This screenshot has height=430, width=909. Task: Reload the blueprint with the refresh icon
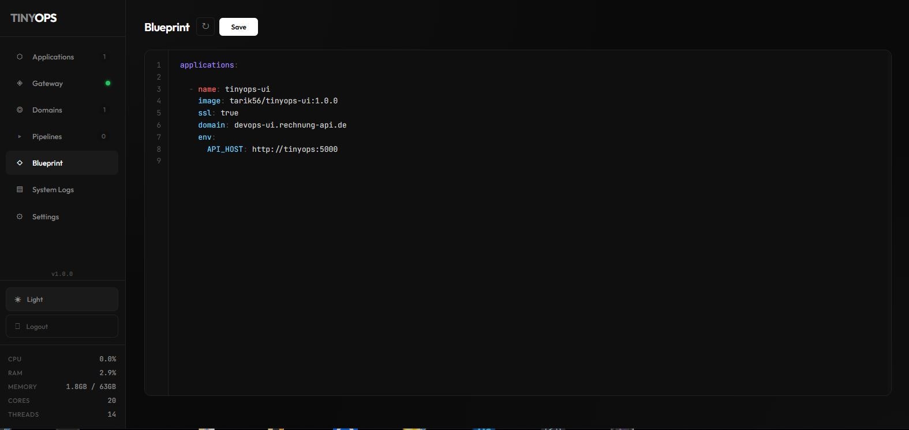[x=205, y=27]
